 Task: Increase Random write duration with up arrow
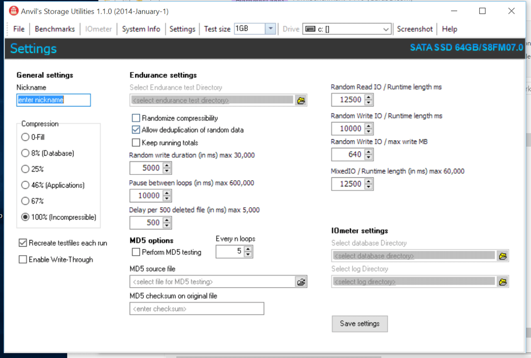click(x=167, y=165)
